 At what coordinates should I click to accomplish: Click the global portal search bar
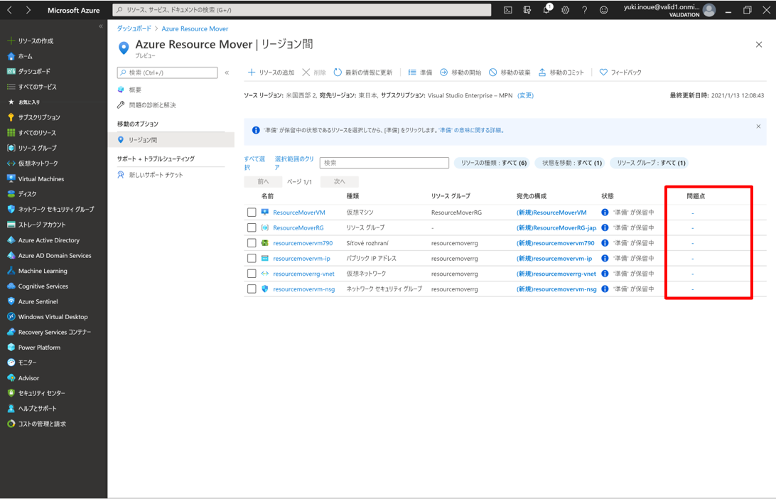[302, 10]
